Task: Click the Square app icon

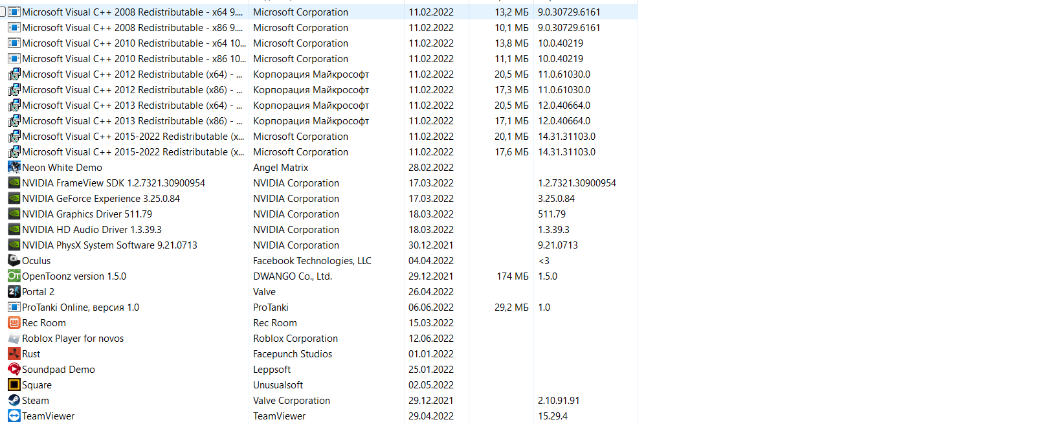Action: point(14,385)
